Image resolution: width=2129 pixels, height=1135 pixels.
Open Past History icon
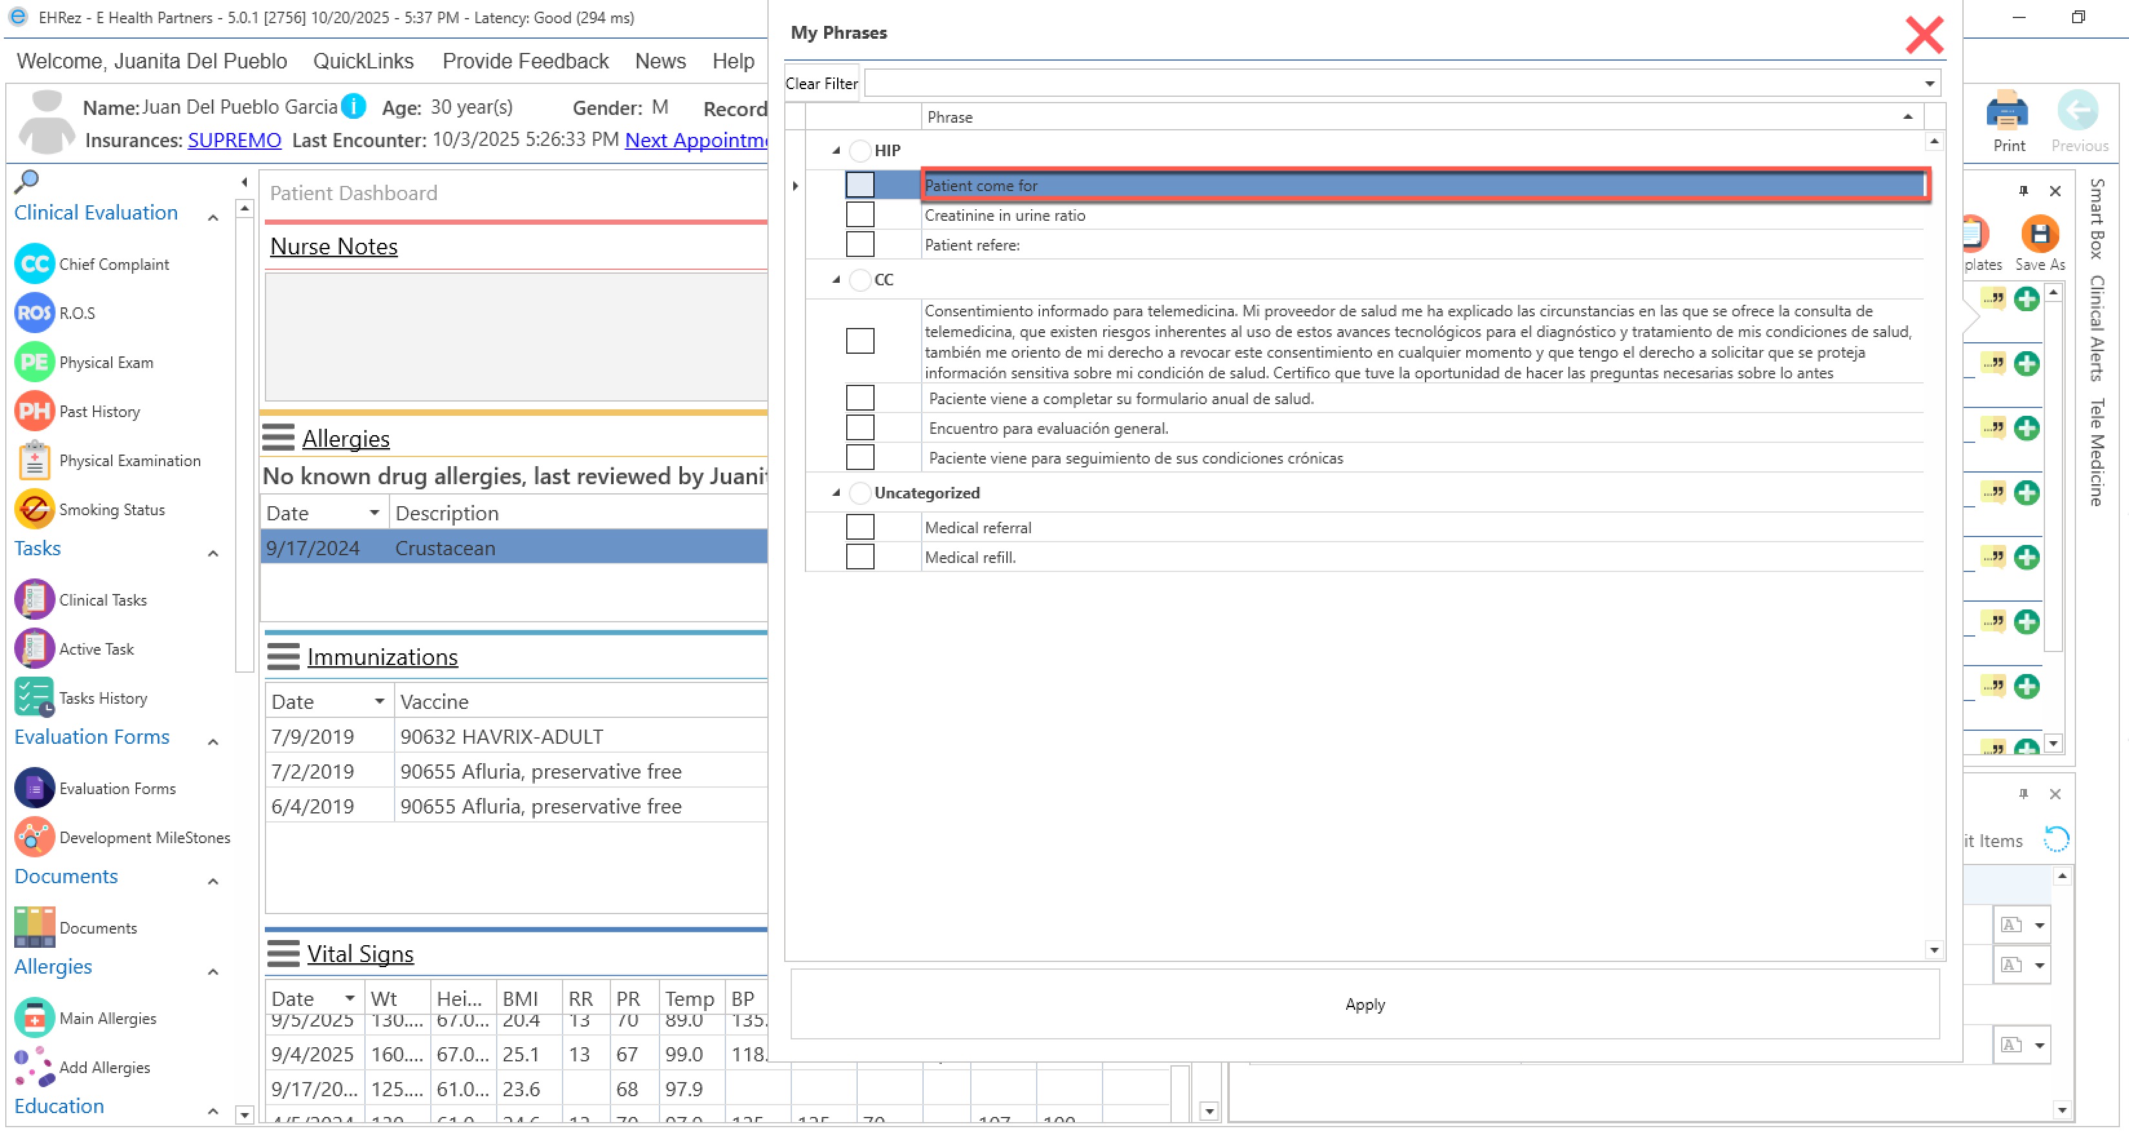coord(34,411)
